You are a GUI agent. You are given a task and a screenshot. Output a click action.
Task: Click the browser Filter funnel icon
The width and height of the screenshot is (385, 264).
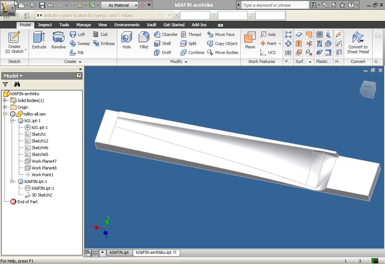5,84
